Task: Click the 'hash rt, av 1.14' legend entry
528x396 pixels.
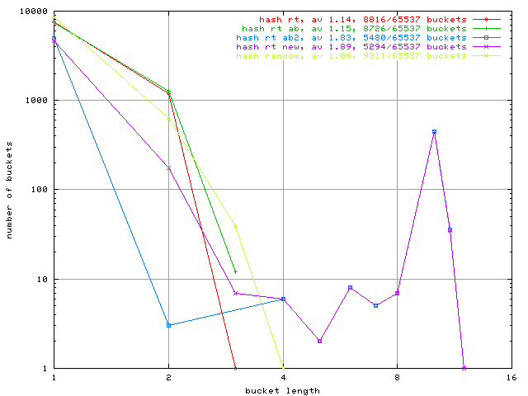Action: click(x=363, y=20)
